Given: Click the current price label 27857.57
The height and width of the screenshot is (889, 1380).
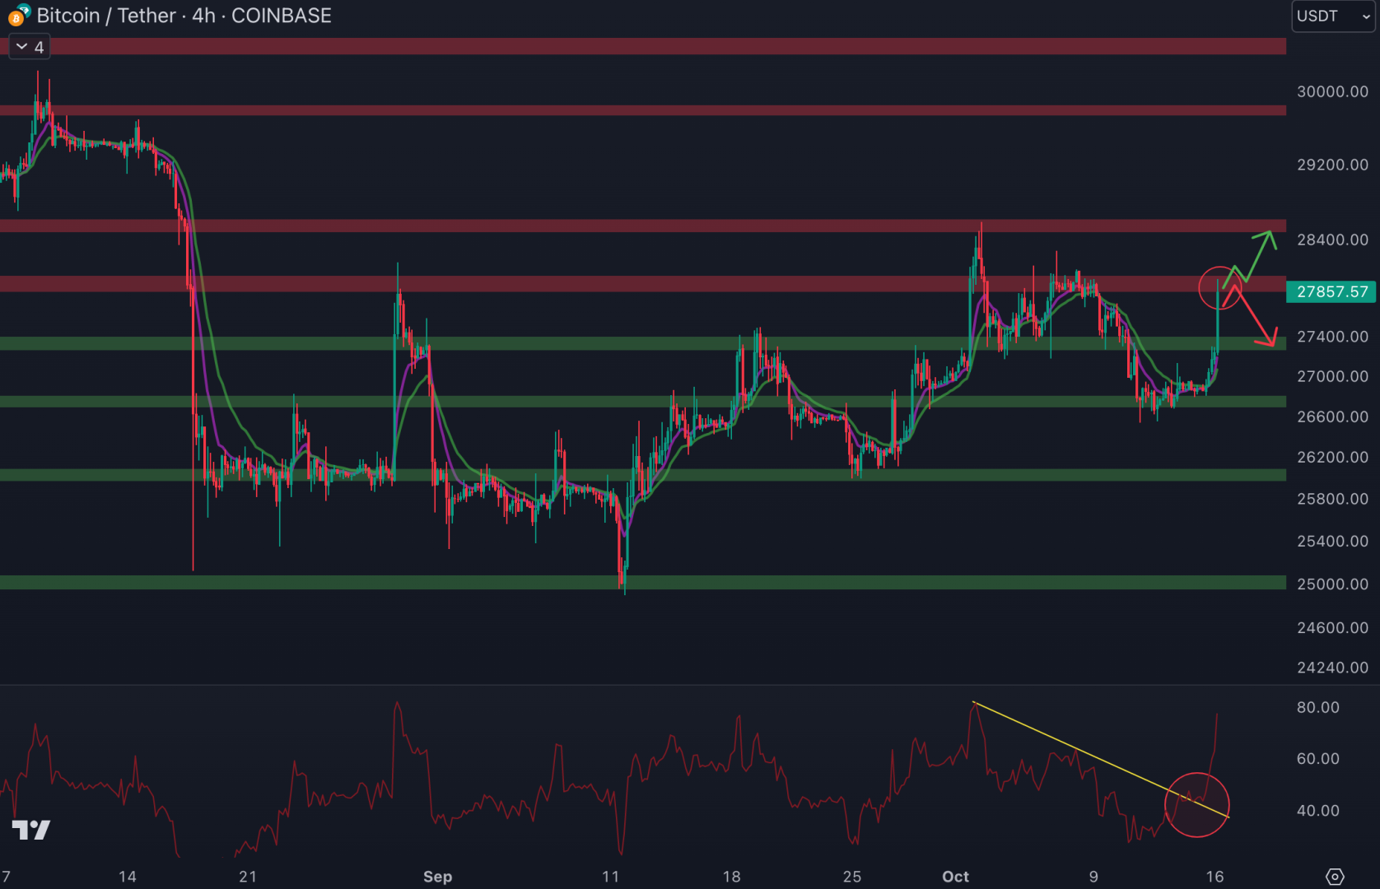Looking at the screenshot, I should click(x=1331, y=291).
